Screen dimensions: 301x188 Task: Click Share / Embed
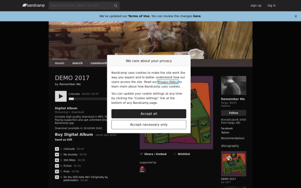(153, 154)
